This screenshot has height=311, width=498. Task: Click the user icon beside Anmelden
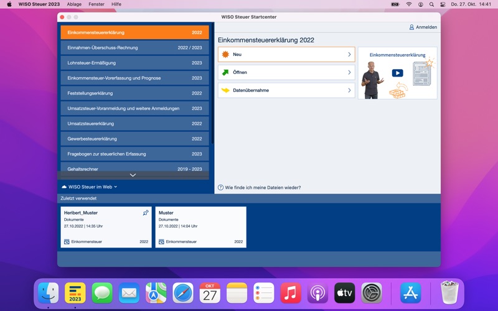point(411,27)
